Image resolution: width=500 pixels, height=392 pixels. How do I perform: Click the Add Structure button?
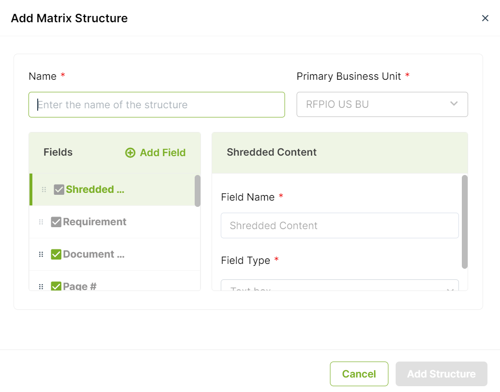442,374
